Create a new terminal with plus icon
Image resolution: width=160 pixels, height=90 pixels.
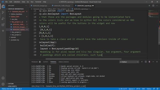tap(142, 62)
